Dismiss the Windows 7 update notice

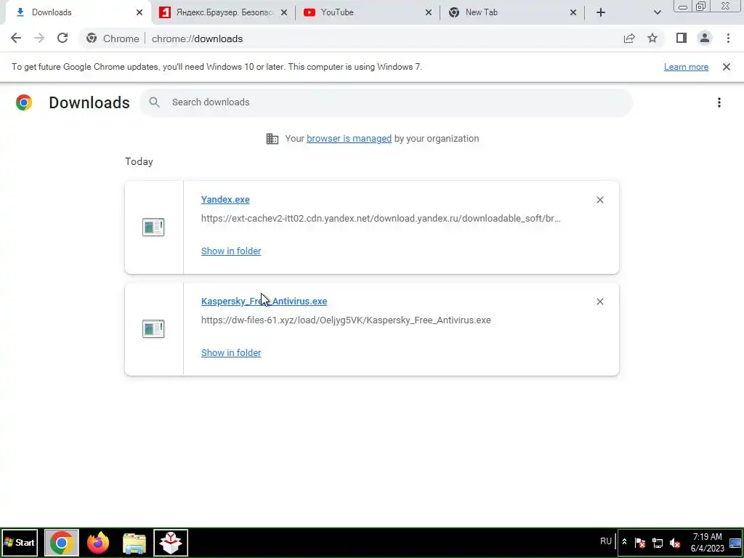(727, 67)
